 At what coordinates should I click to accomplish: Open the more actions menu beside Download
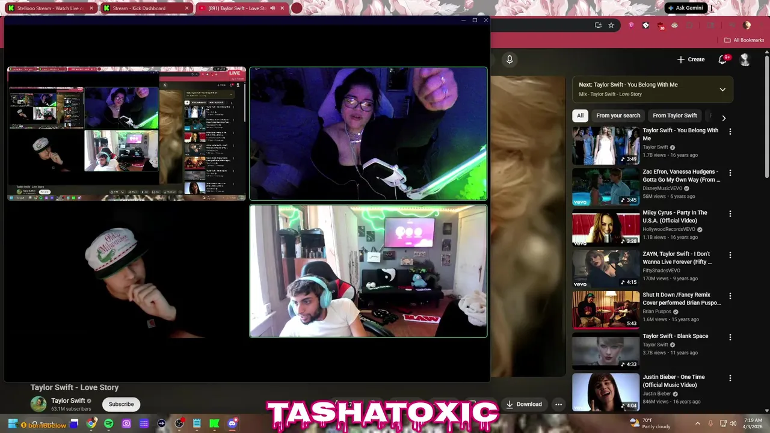point(558,404)
